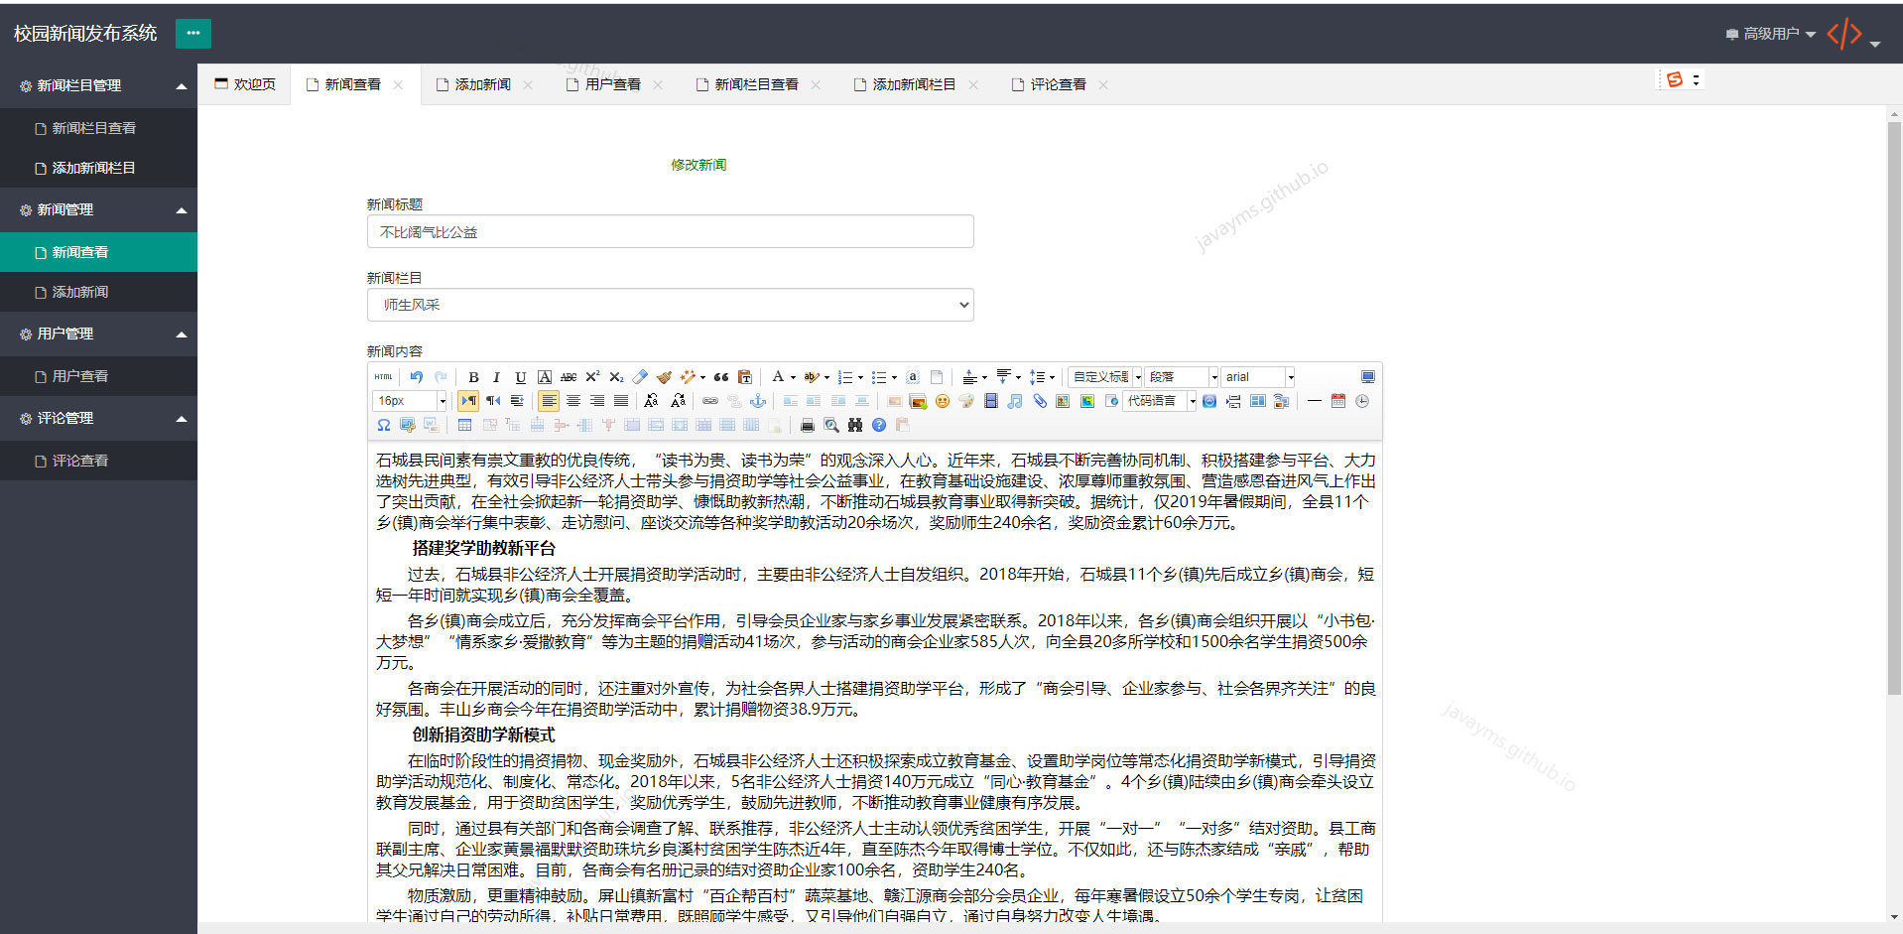Apply italic formatting in editor toolbar
Viewport: 1903px width, 934px height.
point(496,377)
